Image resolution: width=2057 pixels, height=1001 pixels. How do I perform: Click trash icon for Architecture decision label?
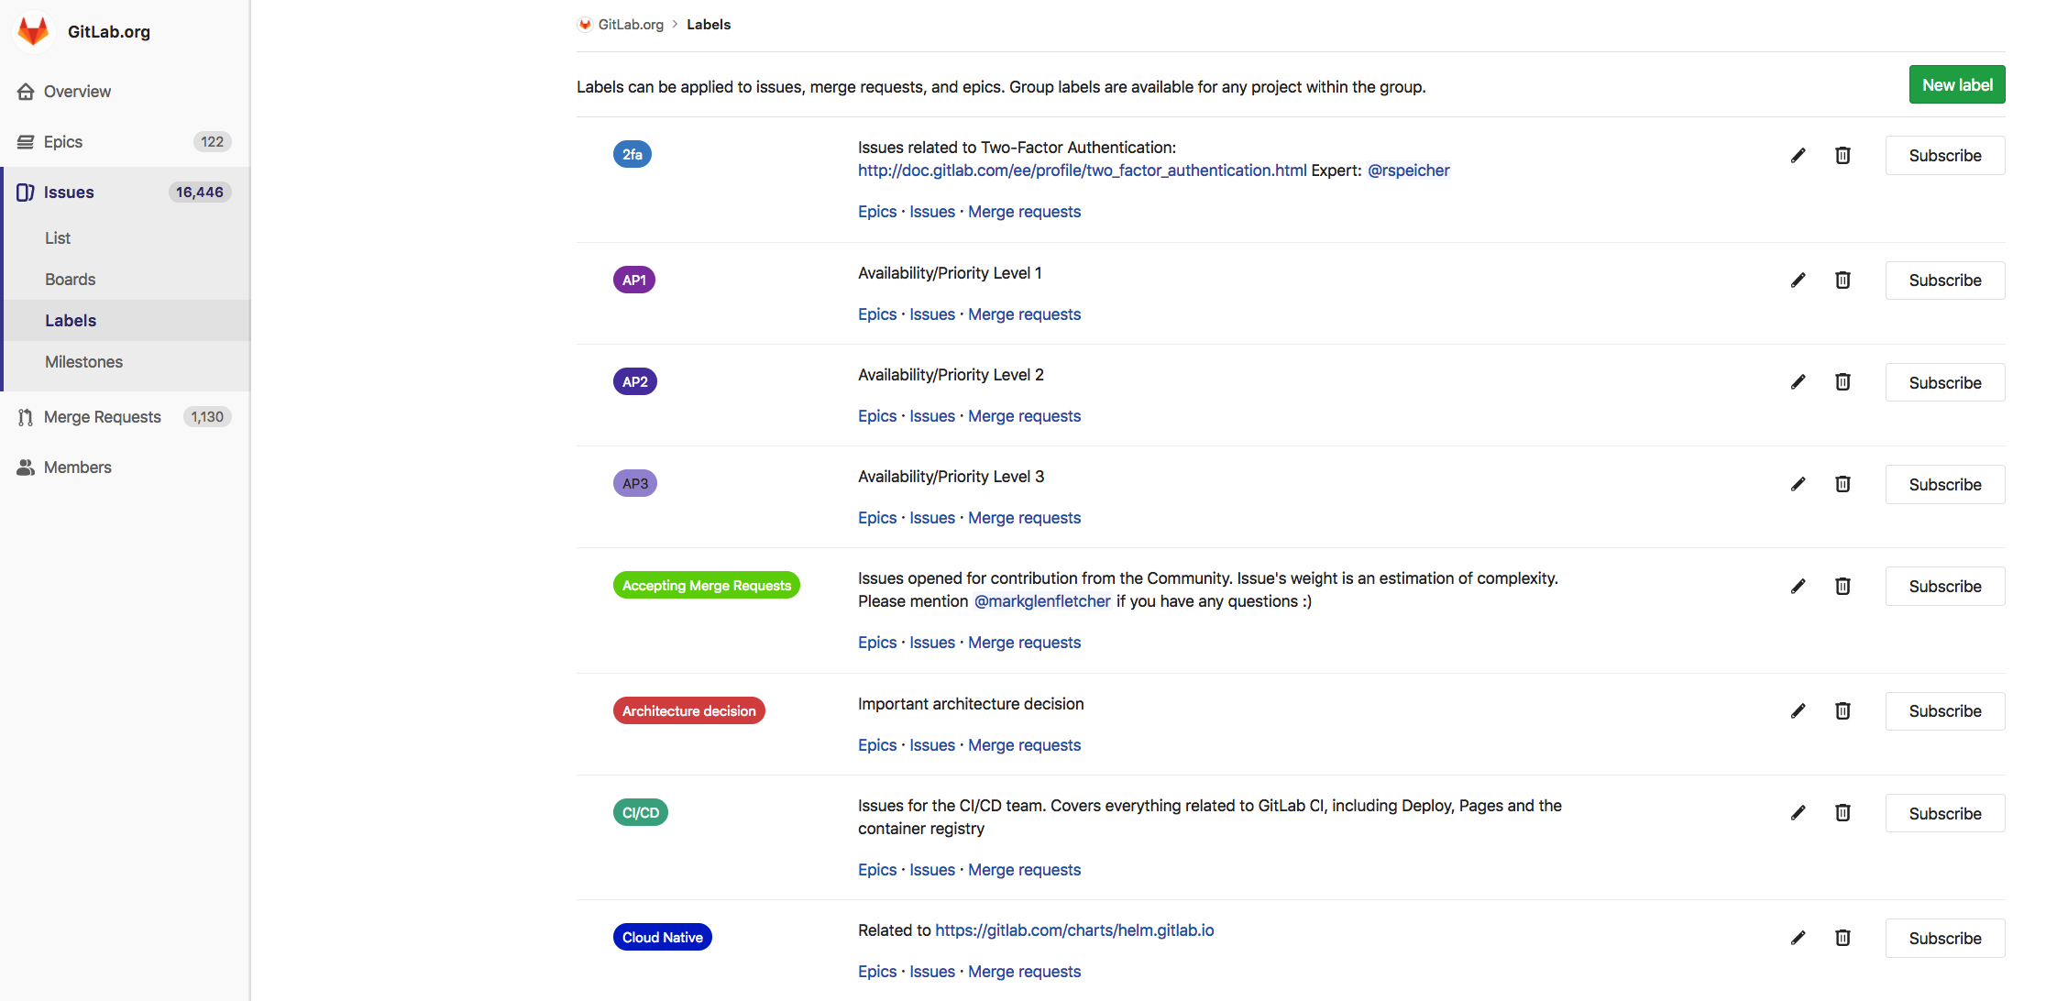point(1842,710)
